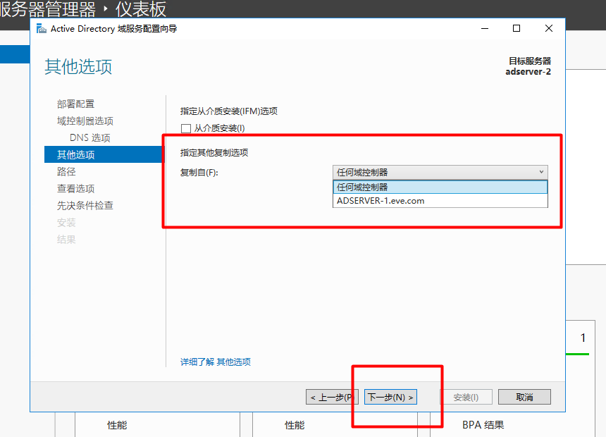
Task: Click 仪表板 in Server Manager header
Action: (x=141, y=9)
